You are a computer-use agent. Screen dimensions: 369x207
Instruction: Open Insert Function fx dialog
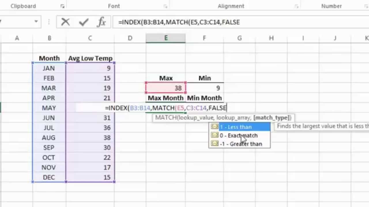coord(101,22)
